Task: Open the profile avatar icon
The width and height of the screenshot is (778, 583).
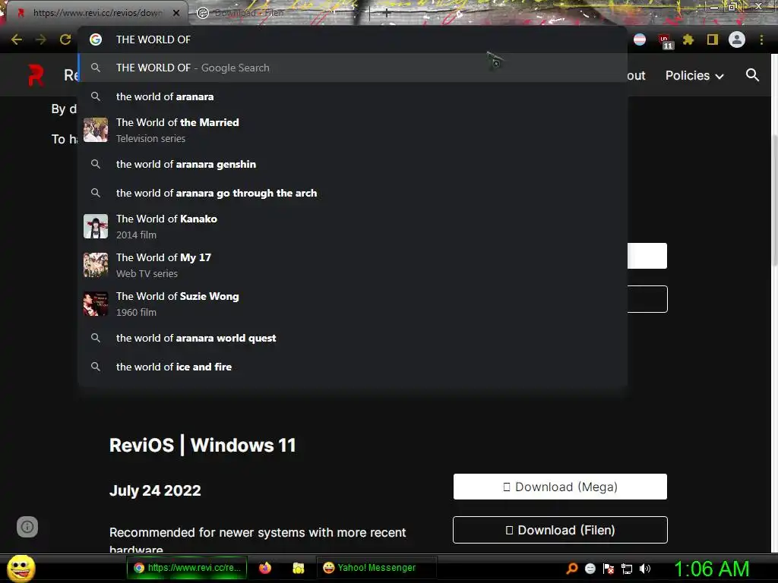Action: 737,39
